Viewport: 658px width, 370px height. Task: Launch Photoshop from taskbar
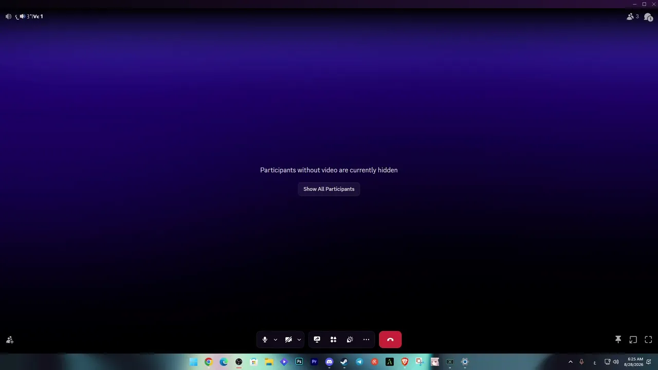[299, 362]
